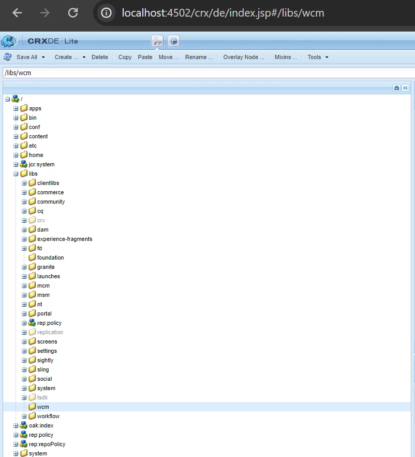415x457 pixels.
Task: Click the browser forward arrow
Action: point(45,13)
